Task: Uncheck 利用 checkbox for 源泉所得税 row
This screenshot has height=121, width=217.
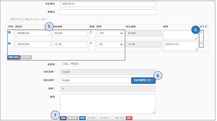Action: [9, 44]
